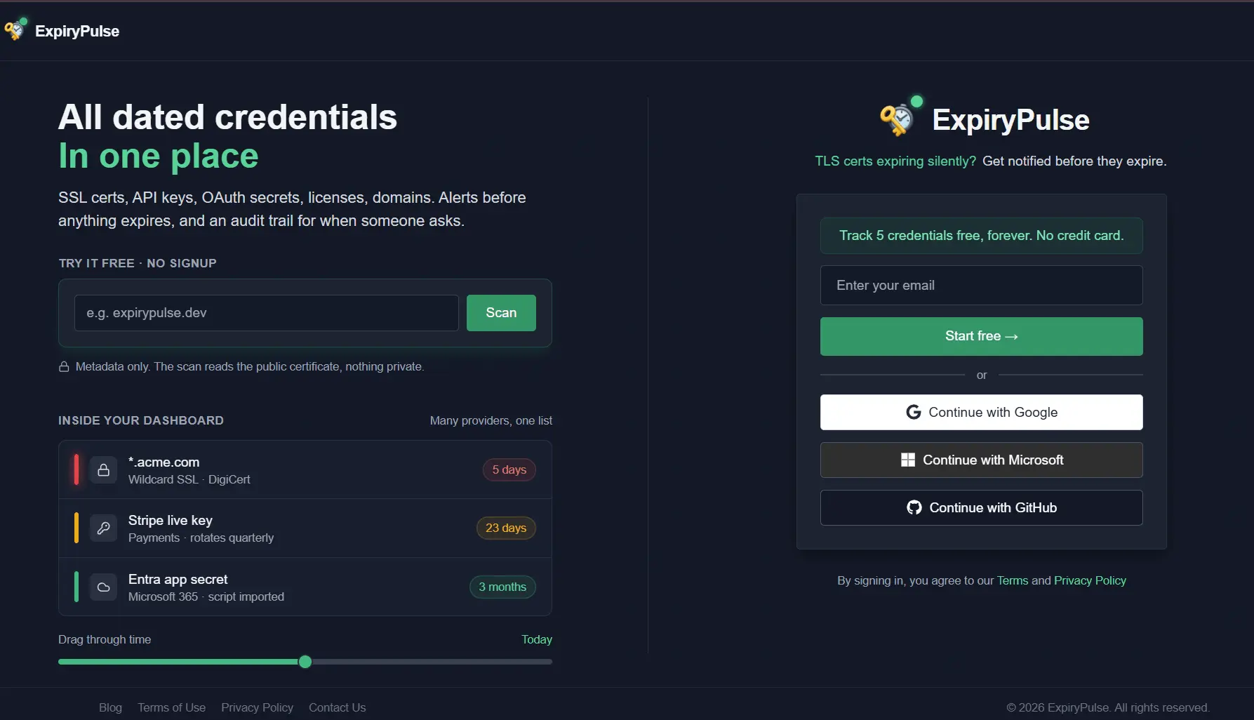Click the Scan button
The image size is (1254, 720).
coord(501,313)
